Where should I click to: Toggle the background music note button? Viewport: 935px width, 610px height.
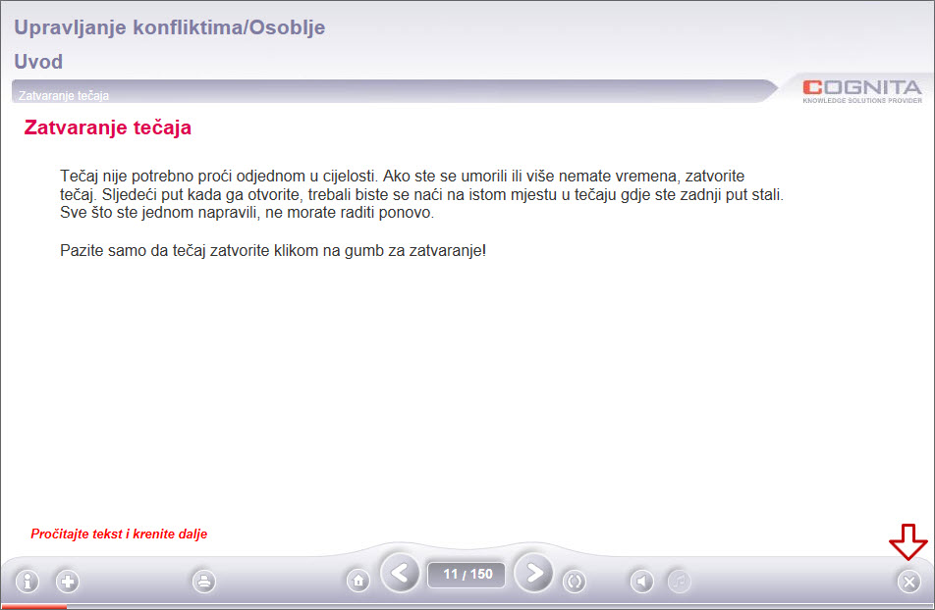(680, 582)
